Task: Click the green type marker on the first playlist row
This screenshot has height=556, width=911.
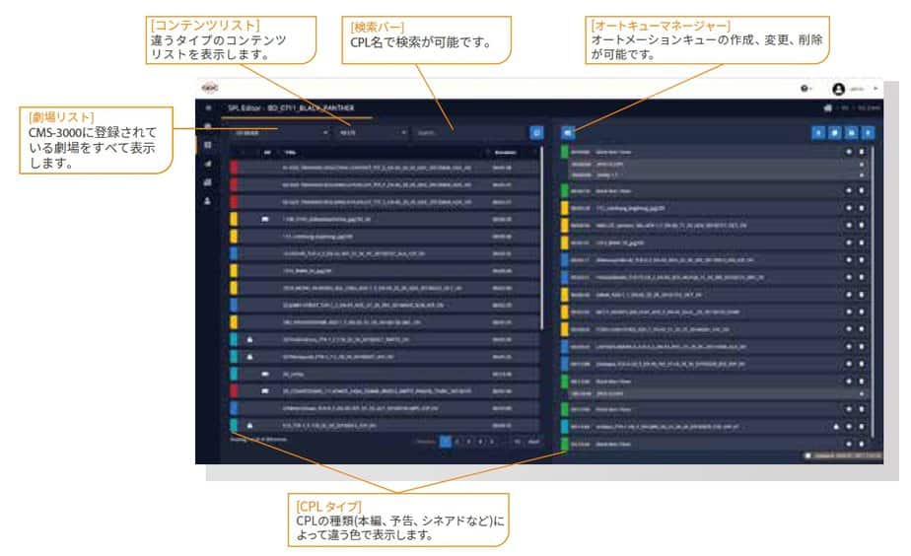Action: tap(564, 152)
